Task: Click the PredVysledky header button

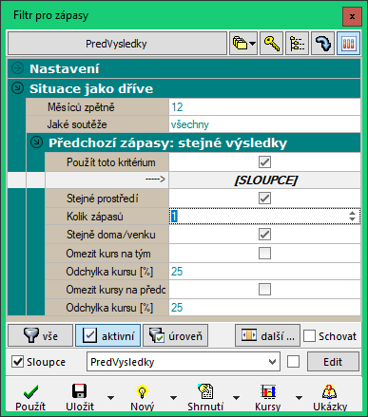Action: tap(117, 44)
